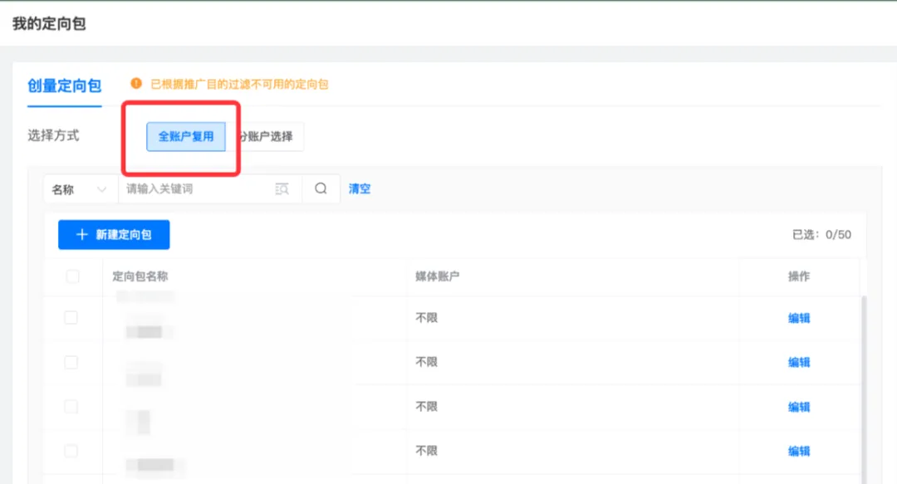Click the search magnifier icon

[x=321, y=188]
